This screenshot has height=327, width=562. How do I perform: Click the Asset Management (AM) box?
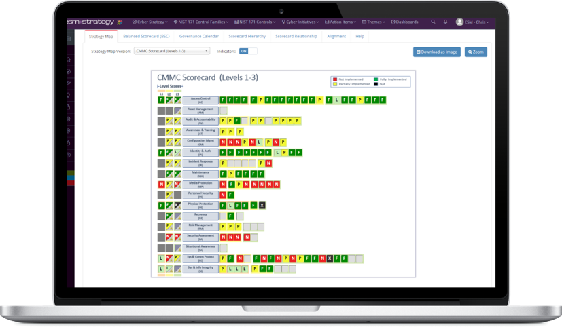200,111
